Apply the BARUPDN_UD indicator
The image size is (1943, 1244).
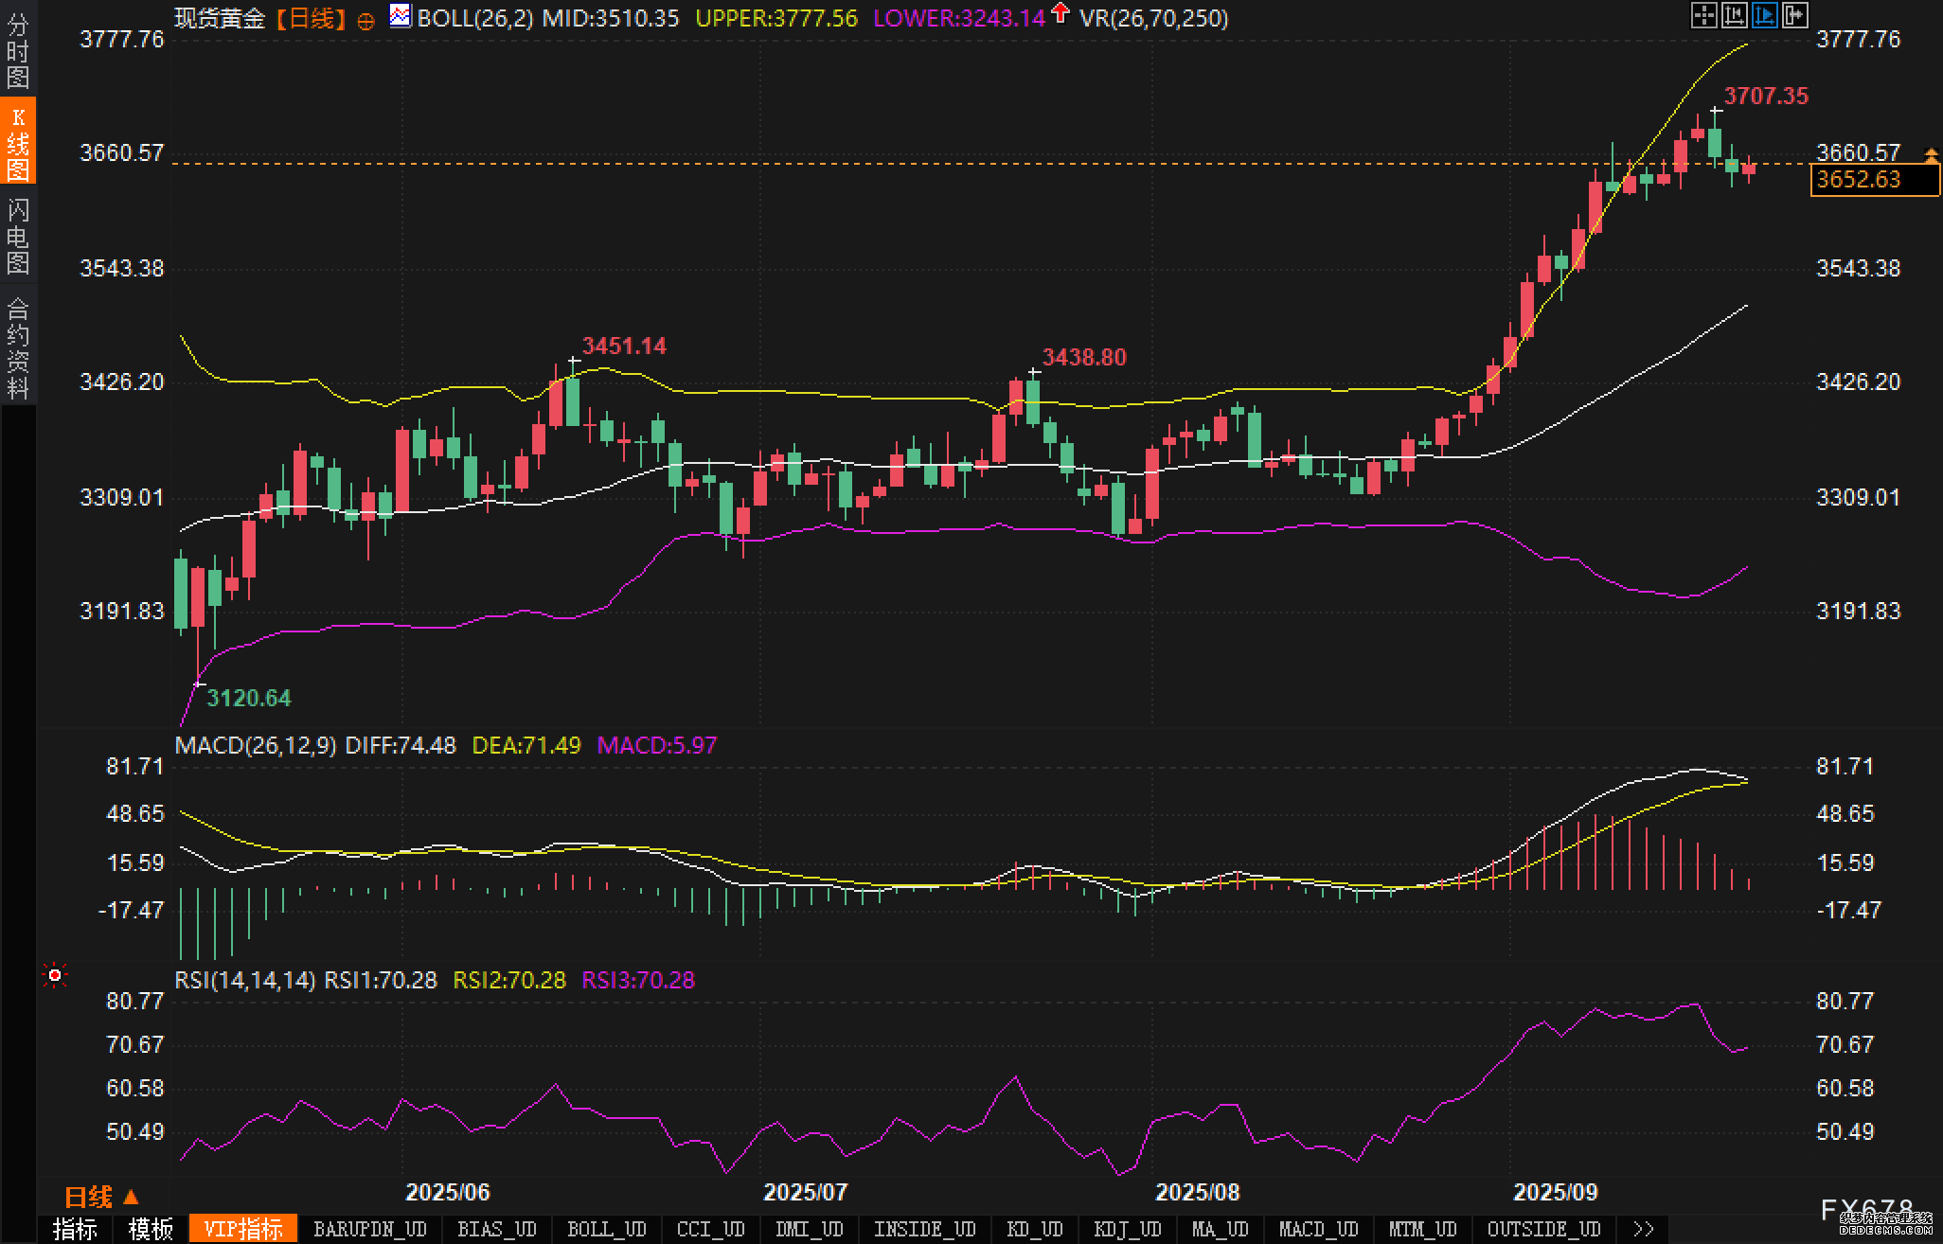point(370,1229)
